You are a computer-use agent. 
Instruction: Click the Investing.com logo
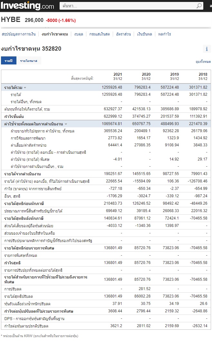[x=27, y=6]
